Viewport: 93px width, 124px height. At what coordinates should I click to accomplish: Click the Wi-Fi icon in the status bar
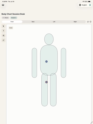click(x=83, y=2)
